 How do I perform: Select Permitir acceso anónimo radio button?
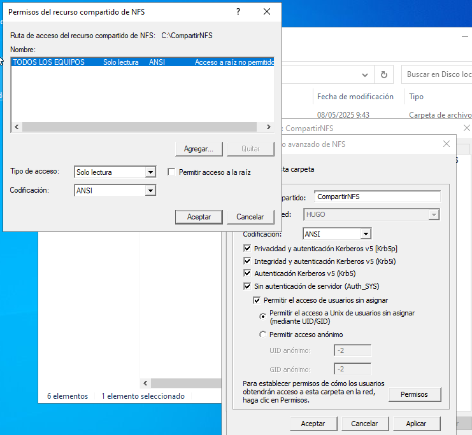(x=263, y=335)
